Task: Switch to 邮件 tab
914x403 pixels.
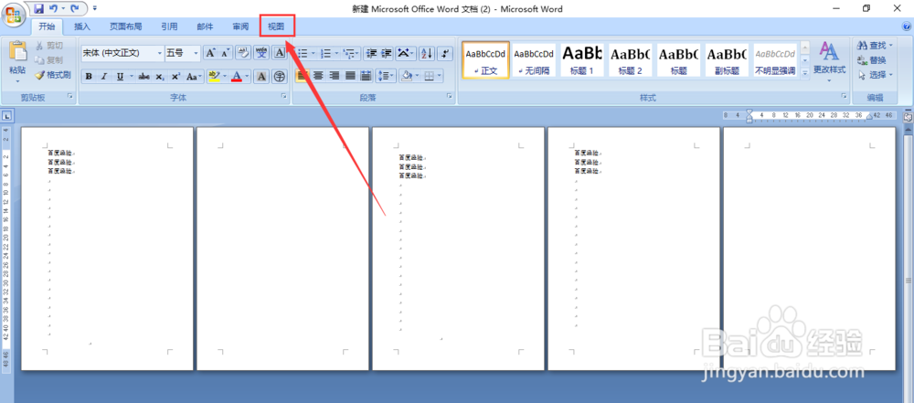Action: pos(205,27)
